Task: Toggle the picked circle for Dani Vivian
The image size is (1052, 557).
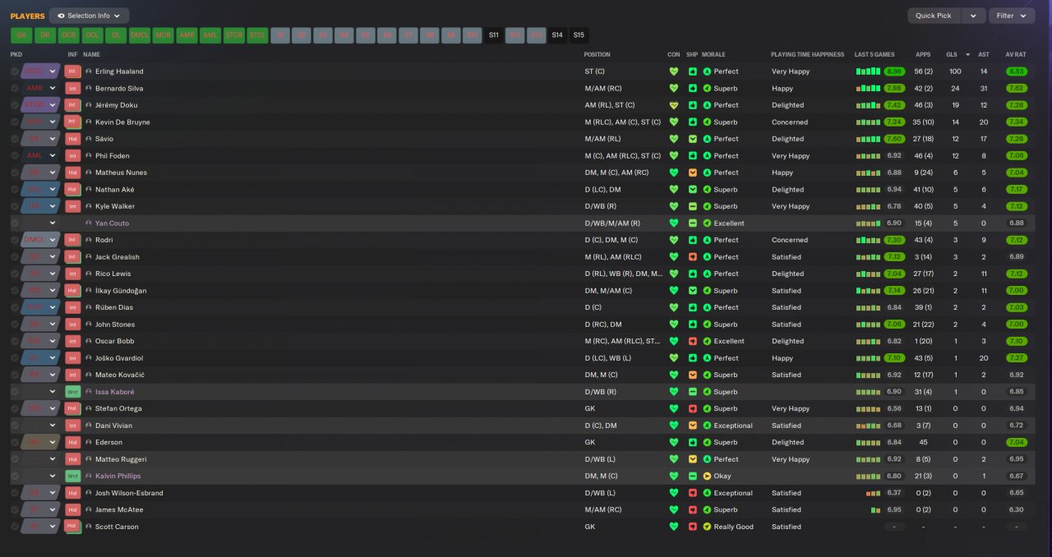Action: tap(15, 426)
